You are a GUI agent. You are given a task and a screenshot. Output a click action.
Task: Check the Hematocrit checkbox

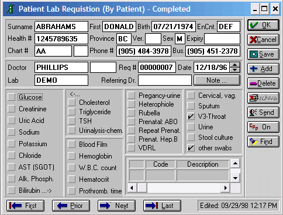72,179
